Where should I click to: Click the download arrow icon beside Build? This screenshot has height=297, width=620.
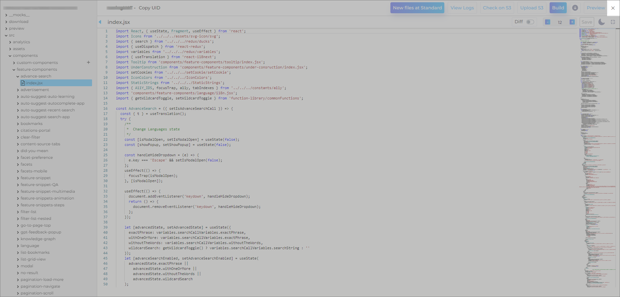(x=575, y=8)
